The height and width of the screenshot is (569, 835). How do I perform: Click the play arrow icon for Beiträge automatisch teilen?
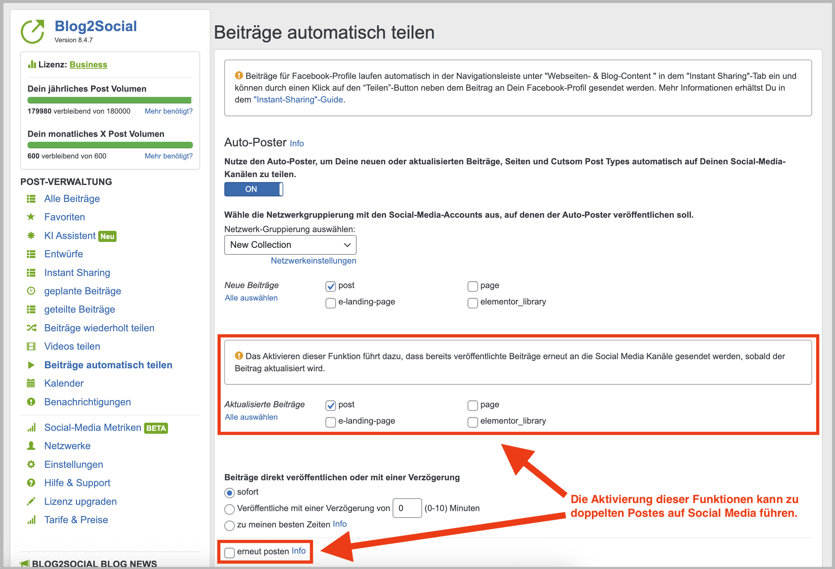[31, 365]
